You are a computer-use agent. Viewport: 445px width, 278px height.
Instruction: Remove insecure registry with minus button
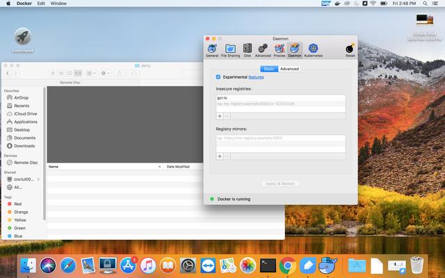227,116
